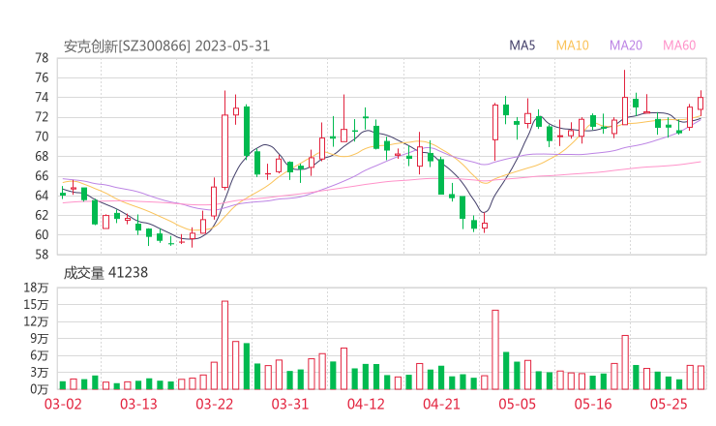The width and height of the screenshot is (716, 426).
Task: Click the MA5 legend label
Action: 522,46
